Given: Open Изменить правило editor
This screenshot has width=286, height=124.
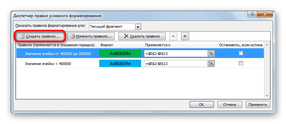Looking at the screenshot, I should pyautogui.click(x=91, y=36).
